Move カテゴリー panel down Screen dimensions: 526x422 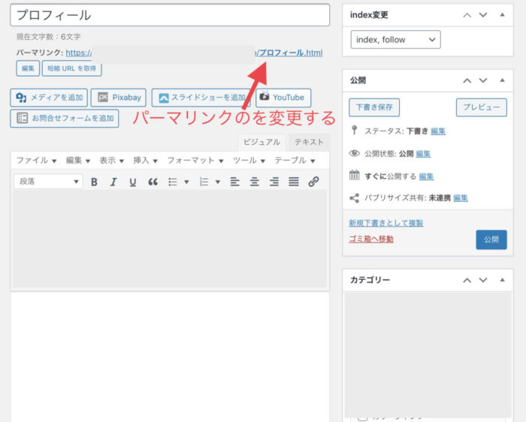(x=483, y=280)
